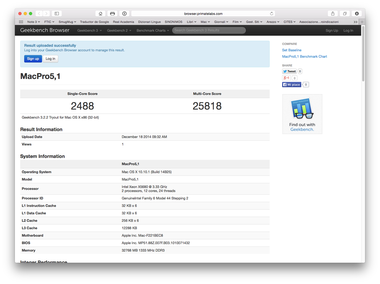The image size is (380, 284).
Task: Expand the Arezzo bookmarks folder
Action: (273, 22)
